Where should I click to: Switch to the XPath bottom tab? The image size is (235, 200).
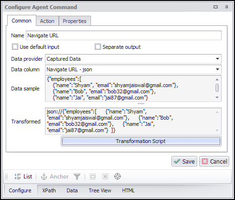[x=49, y=190]
